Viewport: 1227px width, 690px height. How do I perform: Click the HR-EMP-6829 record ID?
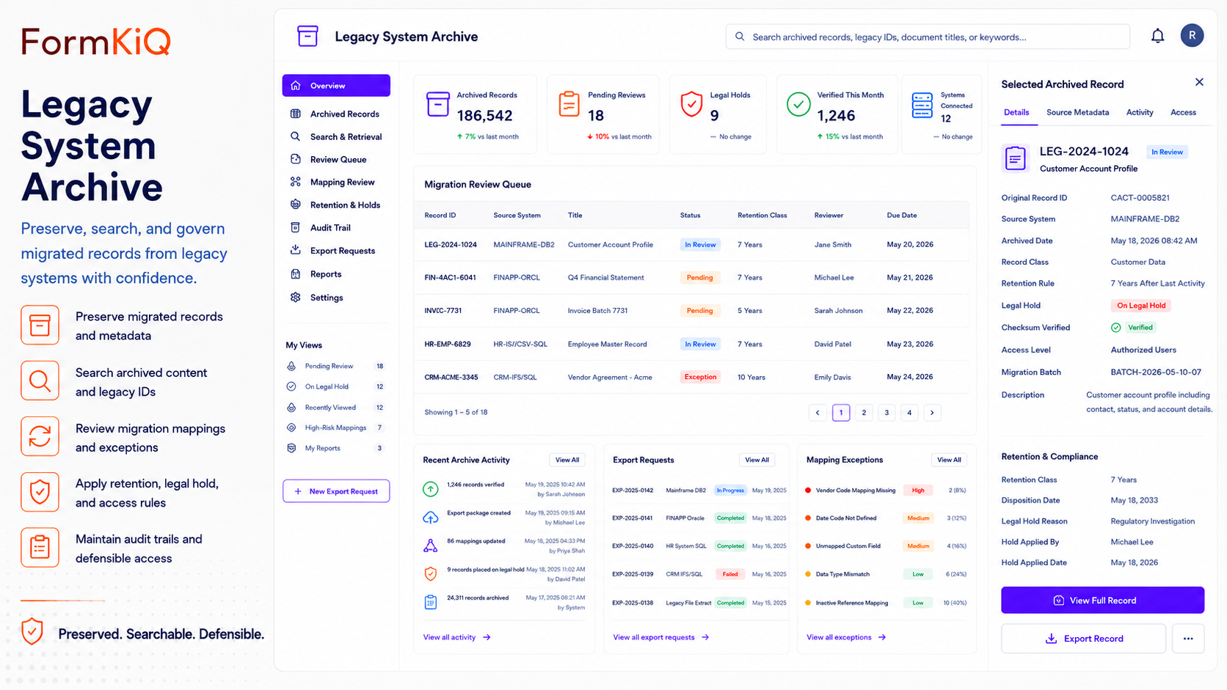(448, 344)
